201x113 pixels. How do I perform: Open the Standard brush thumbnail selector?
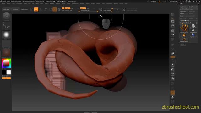(x=6, y=16)
